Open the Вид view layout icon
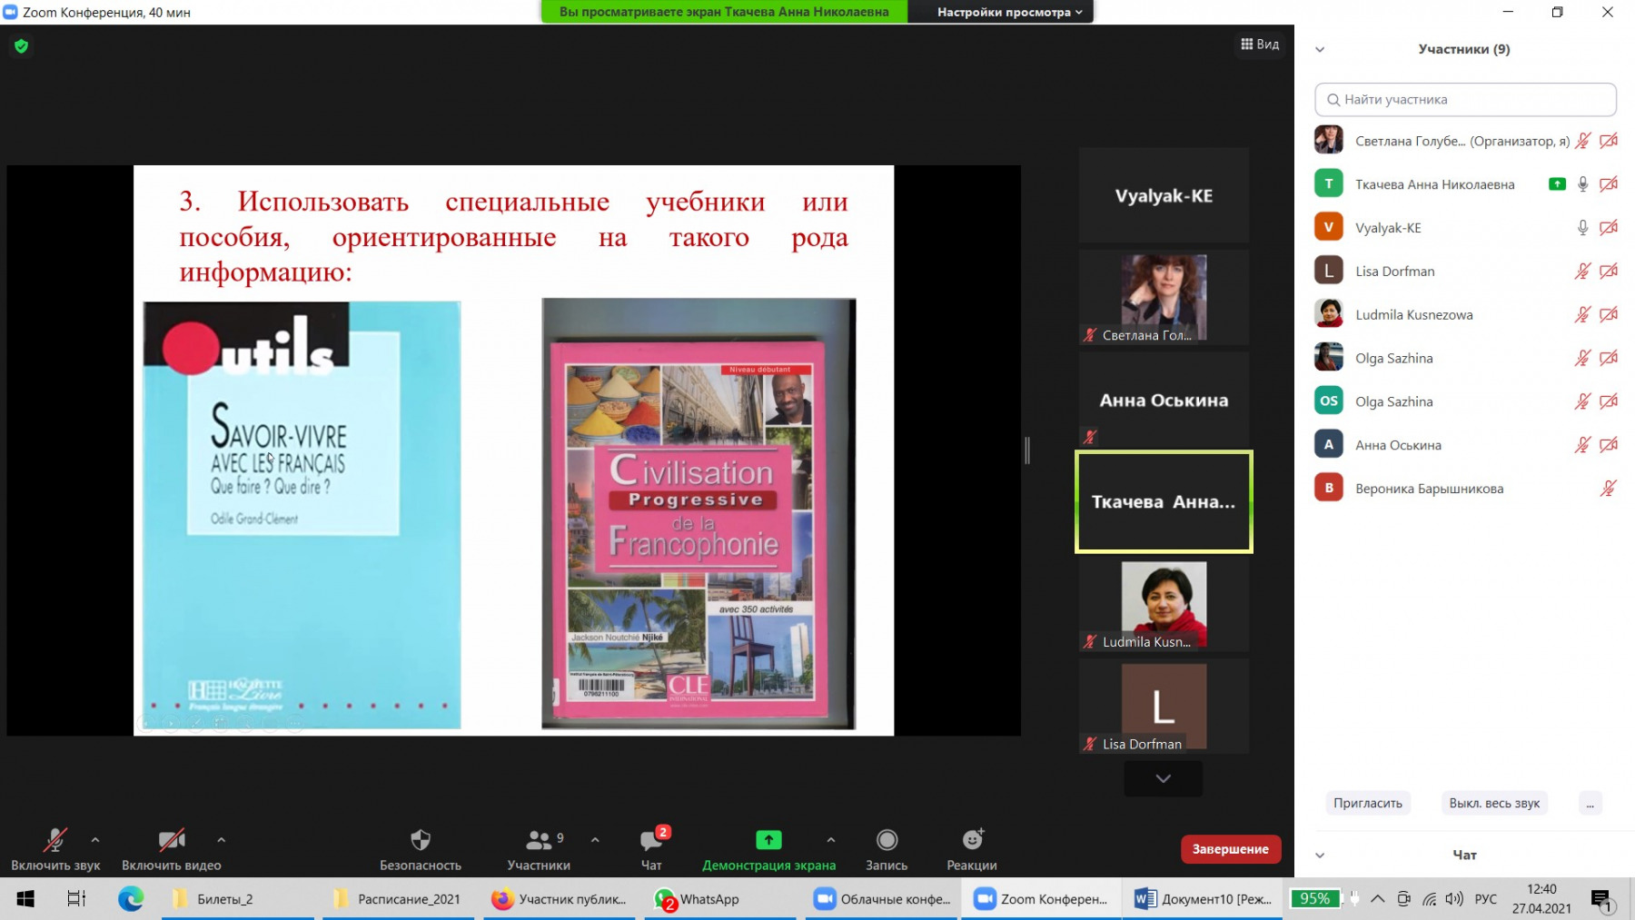The image size is (1635, 920). pos(1260,45)
